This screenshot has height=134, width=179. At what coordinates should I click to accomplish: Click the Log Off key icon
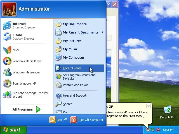[x=53, y=120]
